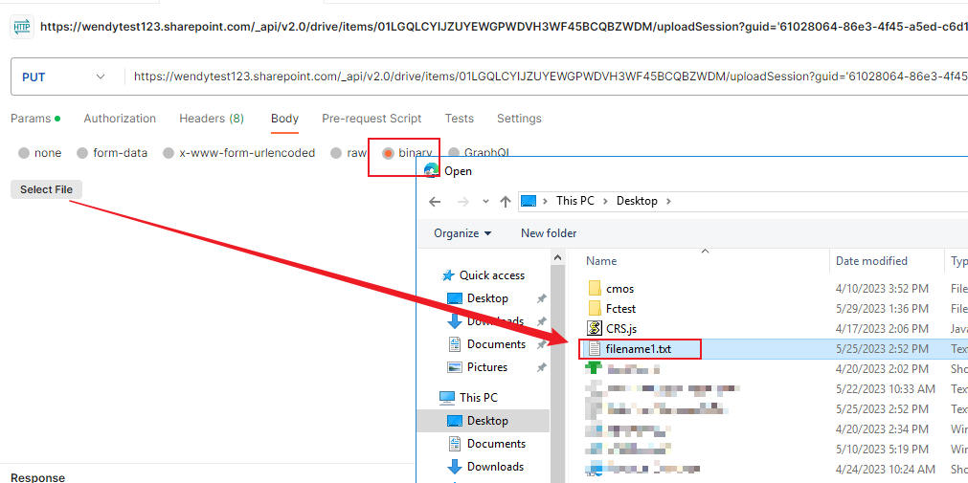Open Pictures under Quick access

(487, 367)
